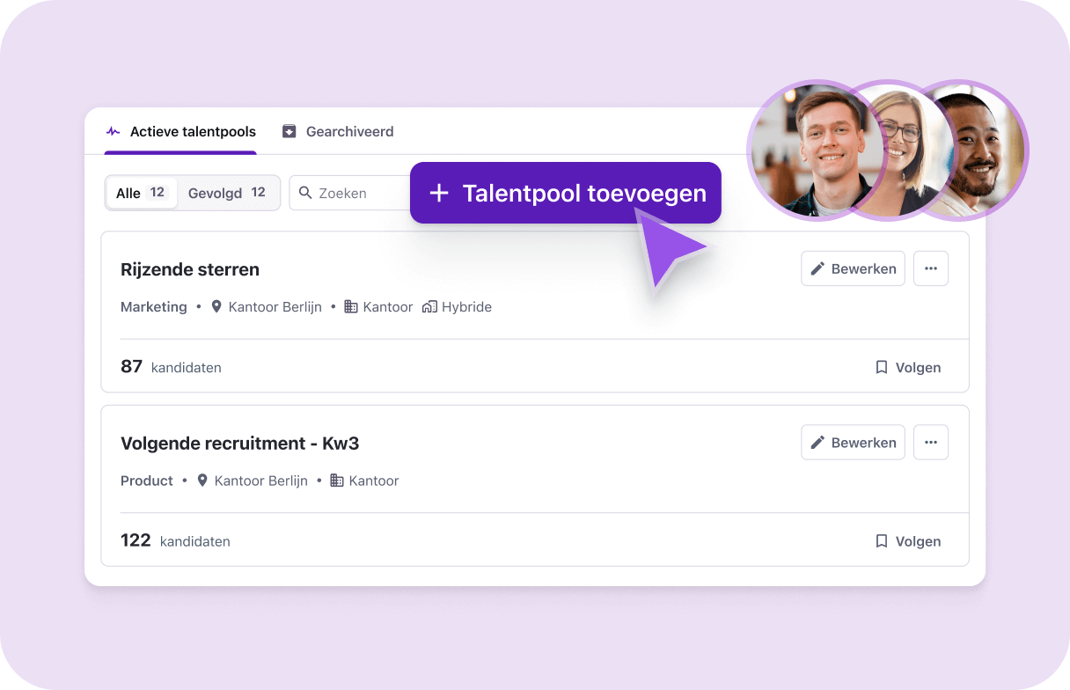Switch to the Gearchiveerd tab
This screenshot has height=690, width=1070.
[x=338, y=132]
